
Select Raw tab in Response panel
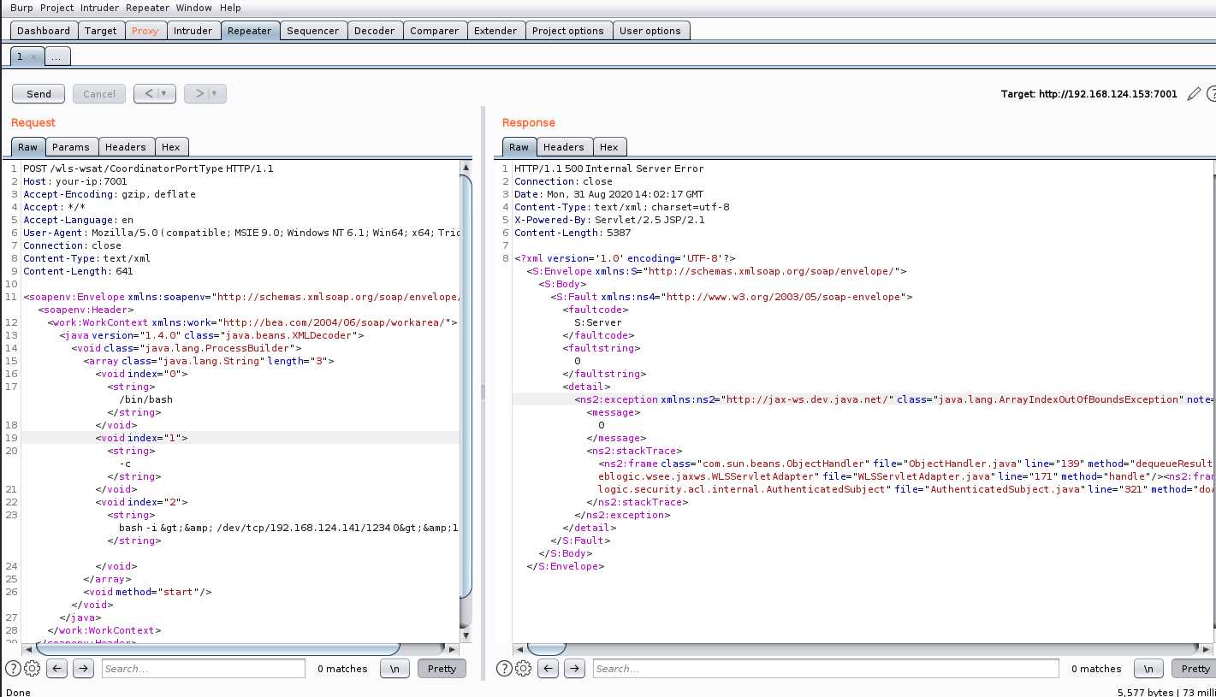point(519,147)
